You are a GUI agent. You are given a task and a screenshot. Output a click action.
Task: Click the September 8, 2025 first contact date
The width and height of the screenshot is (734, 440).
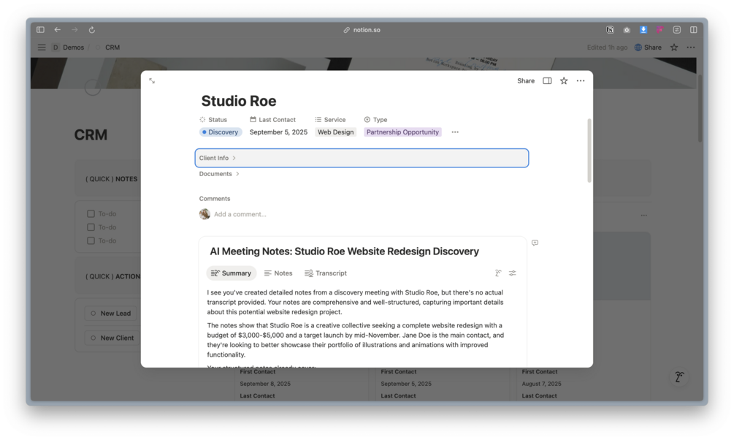click(265, 384)
